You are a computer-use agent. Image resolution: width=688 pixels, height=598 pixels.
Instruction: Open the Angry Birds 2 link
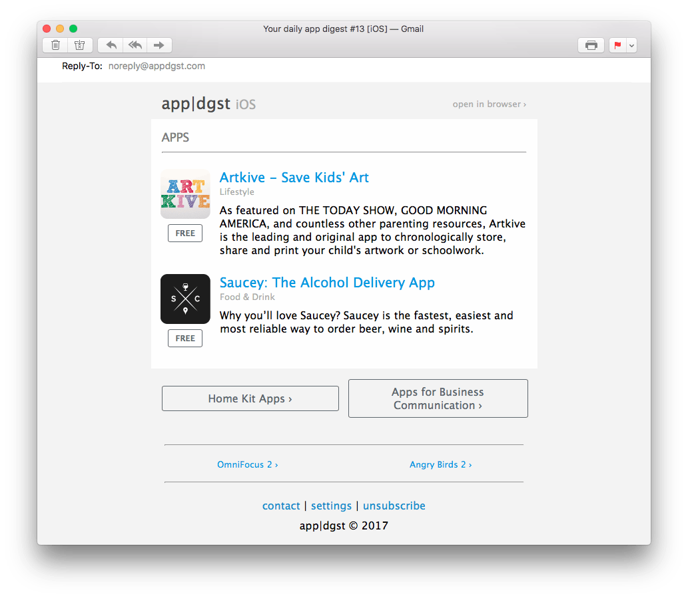click(x=440, y=464)
